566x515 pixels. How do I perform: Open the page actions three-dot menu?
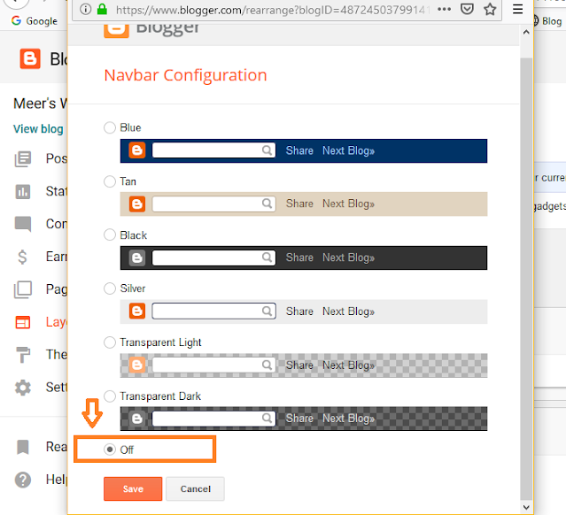tap(444, 10)
